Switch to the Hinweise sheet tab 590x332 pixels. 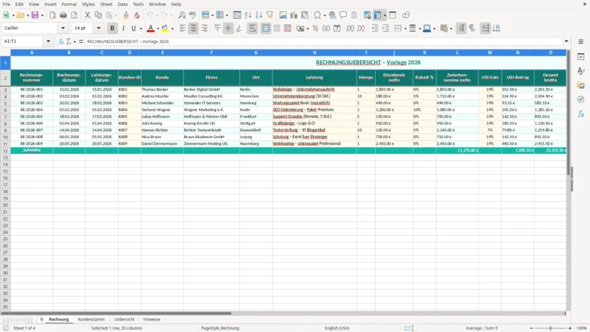(152, 319)
